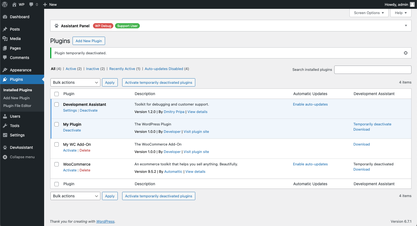Delete the WooCommerce plugin

point(85,170)
